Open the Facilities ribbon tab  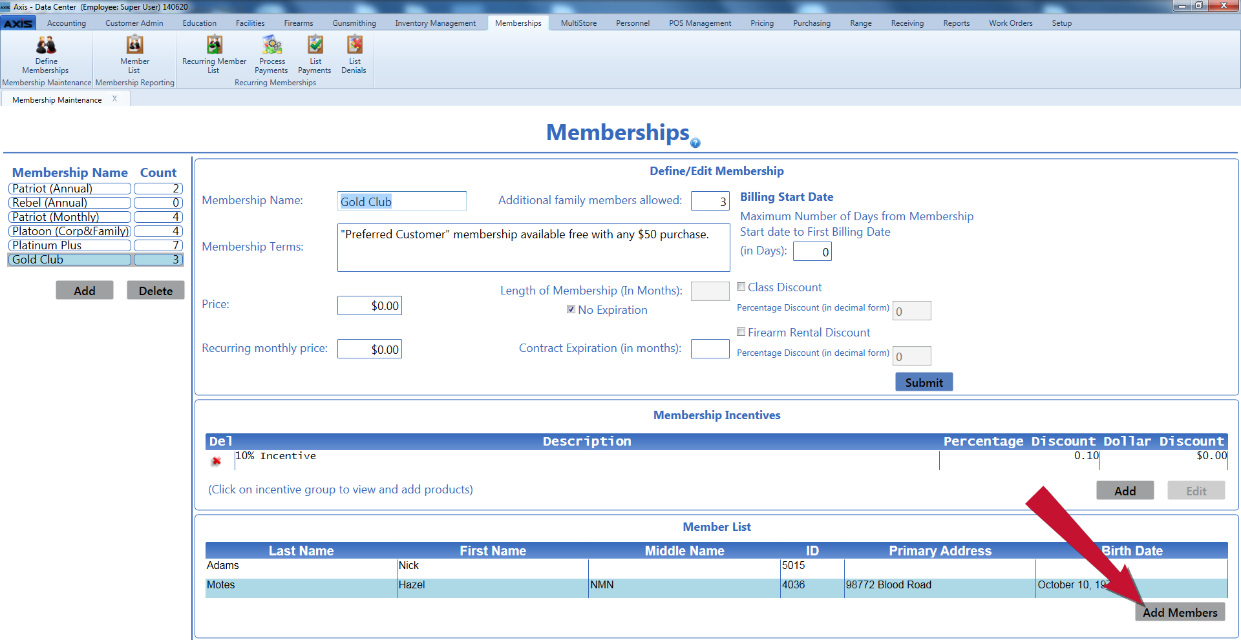click(250, 23)
